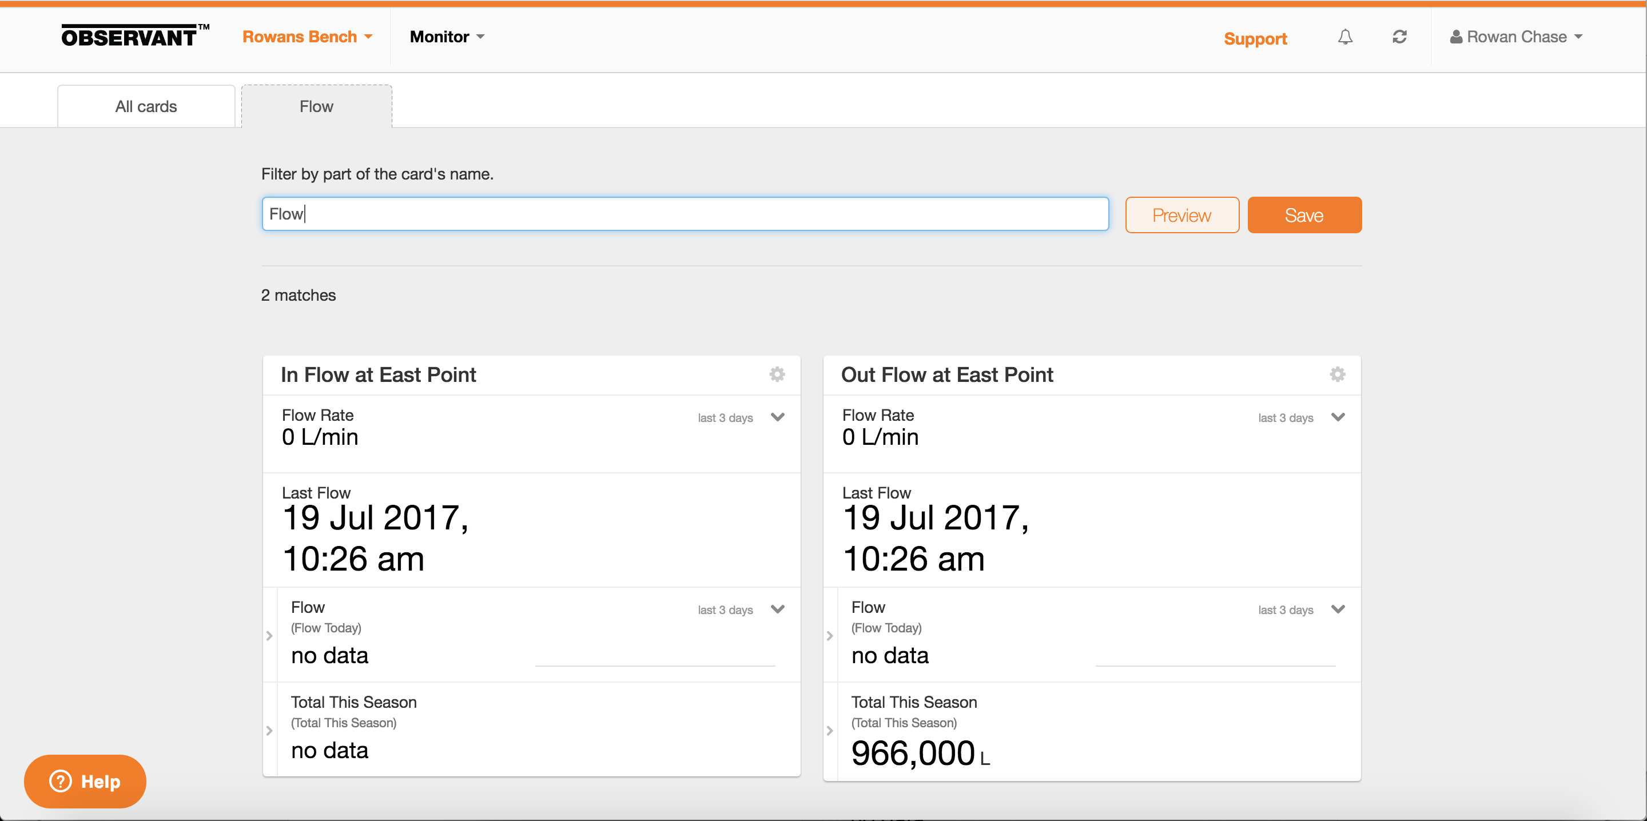The height and width of the screenshot is (821, 1647).
Task: Click the Rowan Chase user icon
Action: 1456,37
